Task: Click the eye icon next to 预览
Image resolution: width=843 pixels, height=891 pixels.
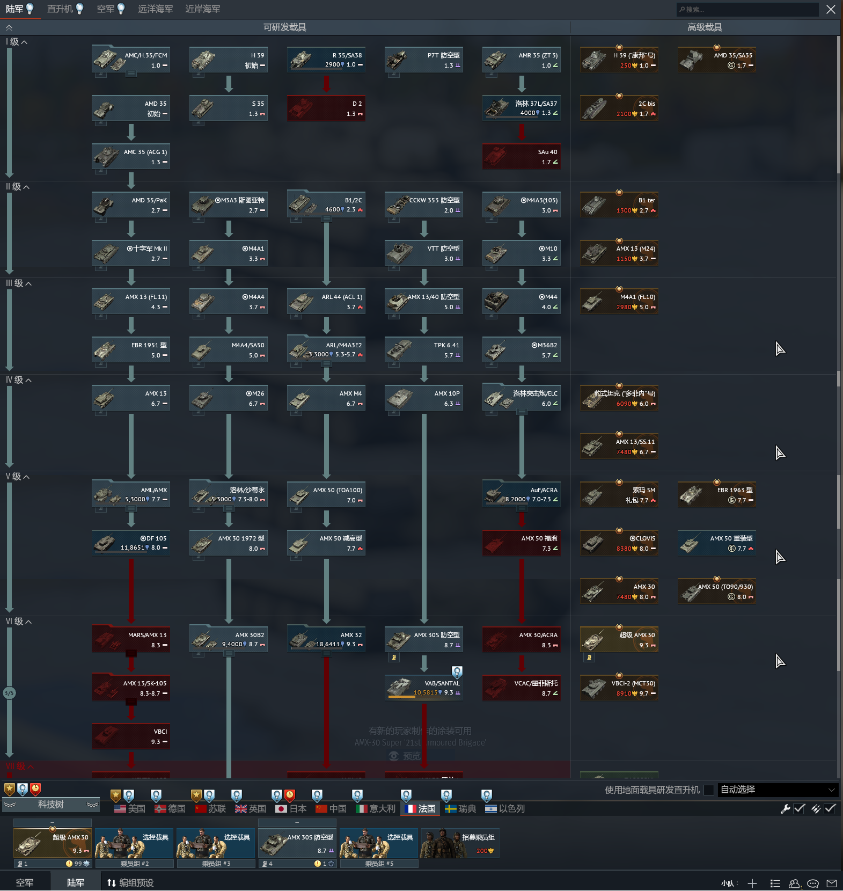Action: 394,756
